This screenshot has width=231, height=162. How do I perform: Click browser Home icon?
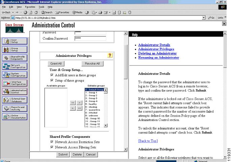[x=36, y=12]
